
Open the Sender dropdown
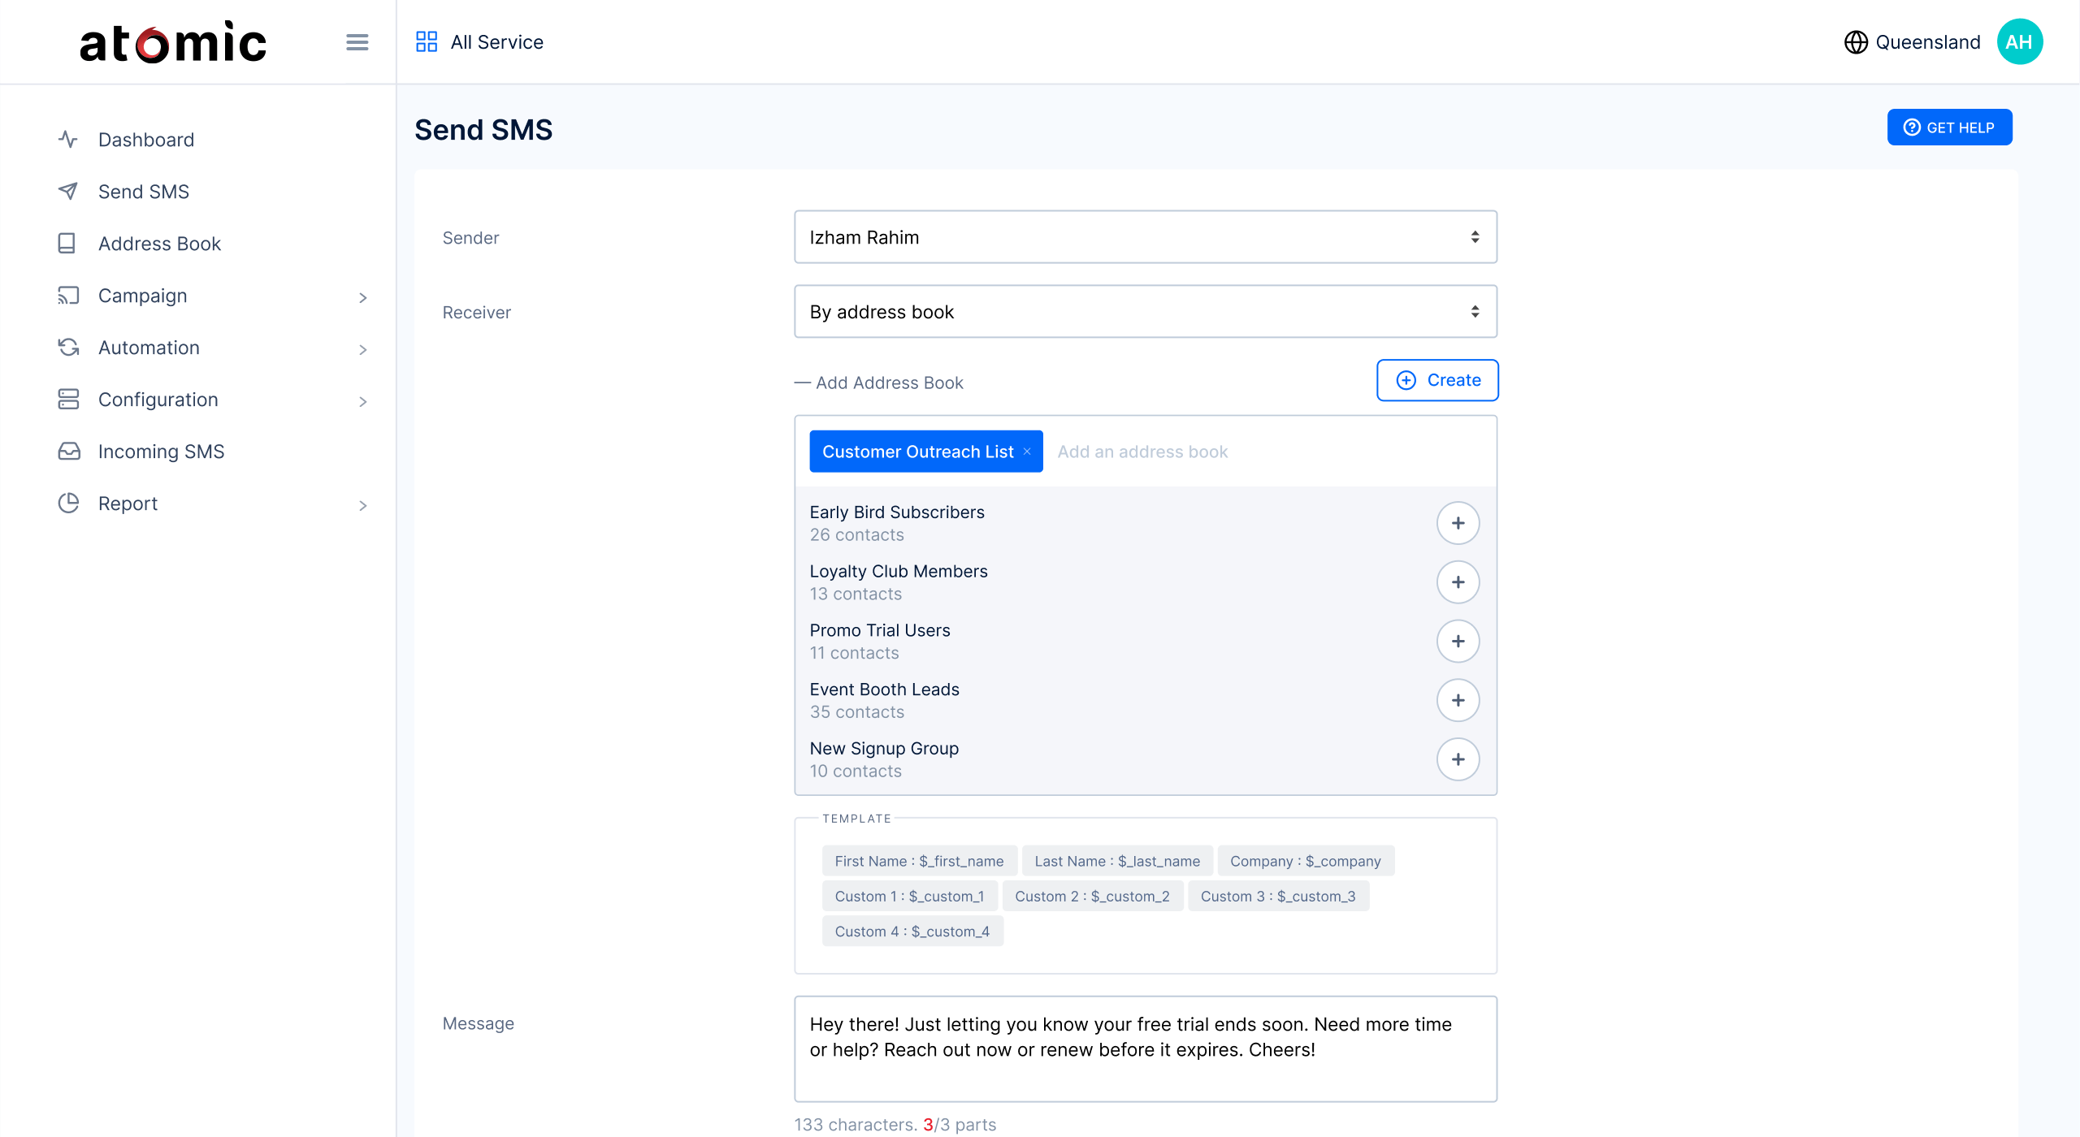click(x=1145, y=237)
